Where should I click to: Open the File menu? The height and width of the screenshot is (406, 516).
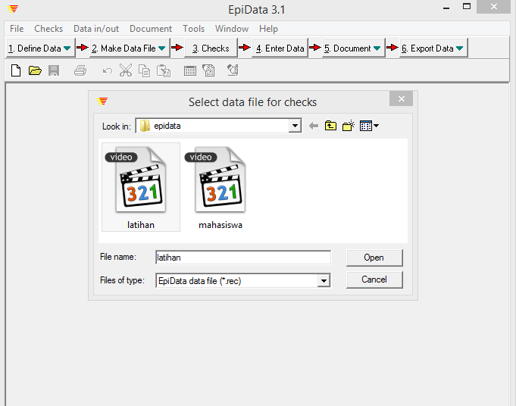[x=17, y=29]
